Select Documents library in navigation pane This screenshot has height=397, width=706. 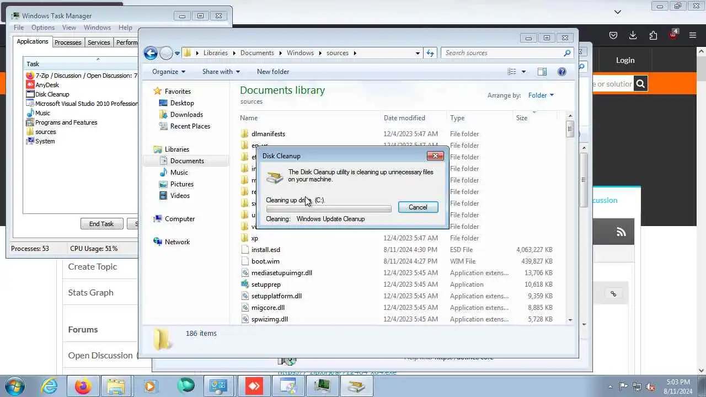(x=187, y=161)
